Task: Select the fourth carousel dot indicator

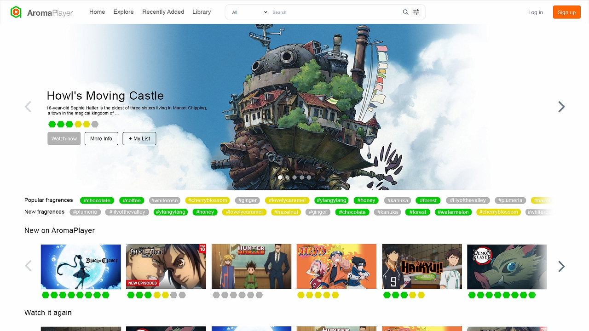Action: (302, 177)
